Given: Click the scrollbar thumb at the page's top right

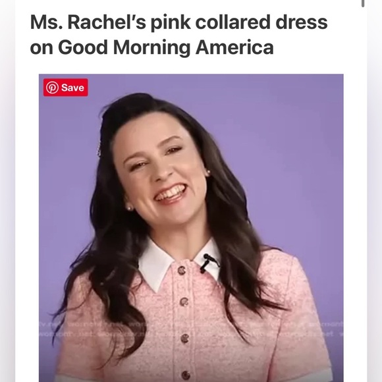Looking at the screenshot, I should 363,3.
